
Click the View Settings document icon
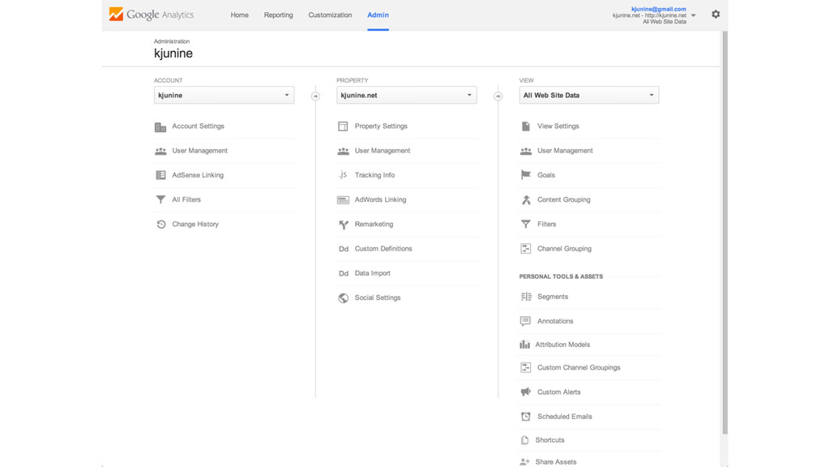(x=525, y=126)
